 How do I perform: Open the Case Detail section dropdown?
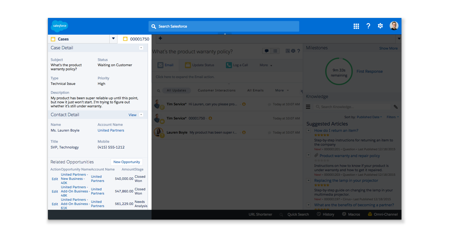(141, 48)
